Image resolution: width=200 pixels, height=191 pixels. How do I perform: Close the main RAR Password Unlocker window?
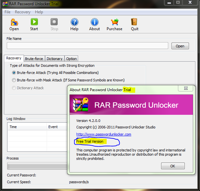[x=190, y=3]
